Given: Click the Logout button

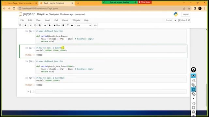Looking at the screenshot, I should click(185, 14).
